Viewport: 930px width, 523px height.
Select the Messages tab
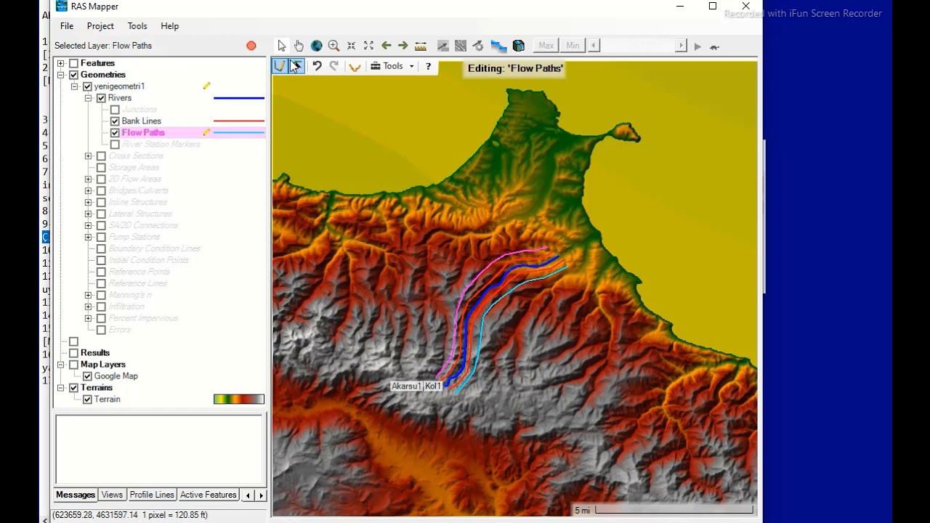(x=76, y=495)
